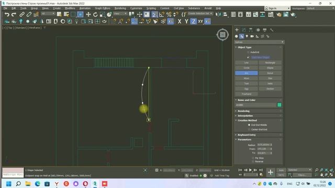Click the ViewCube in the viewport

tap(222, 34)
